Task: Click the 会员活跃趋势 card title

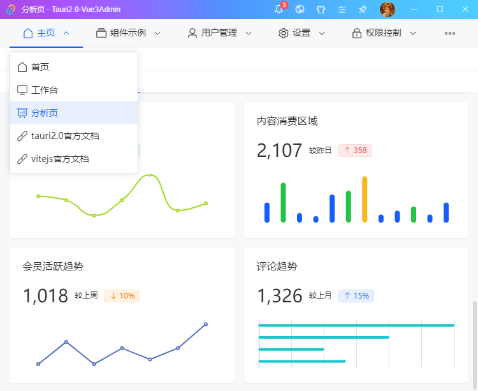Action: (53, 266)
